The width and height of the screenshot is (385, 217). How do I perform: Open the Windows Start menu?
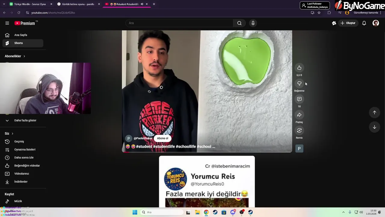135,212
